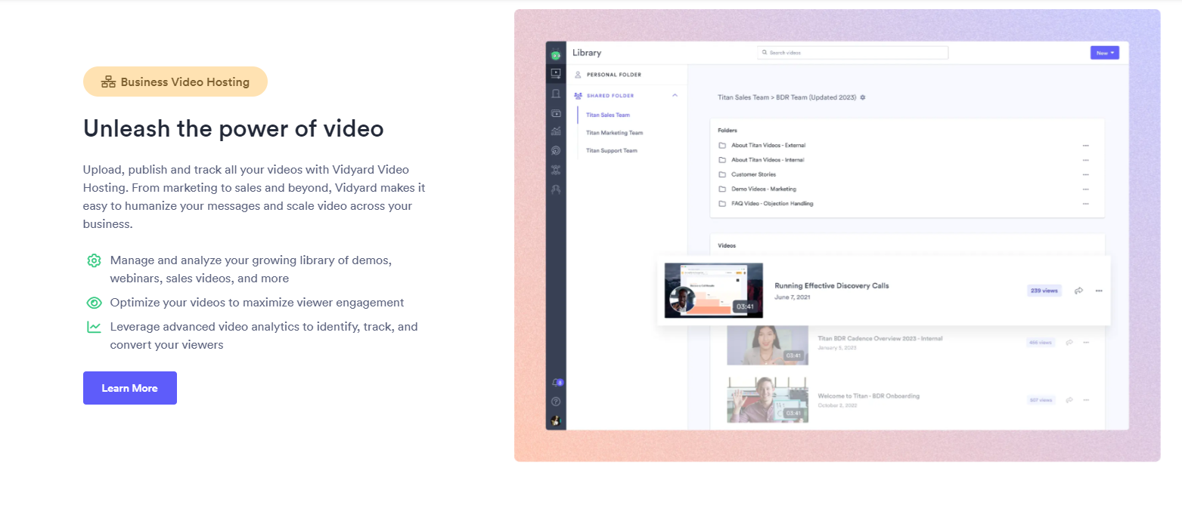1182x508 pixels.
Task: Click the Learn More button
Action: 130,388
